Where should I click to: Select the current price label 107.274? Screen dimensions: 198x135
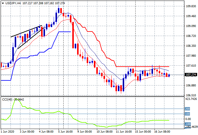191,75
